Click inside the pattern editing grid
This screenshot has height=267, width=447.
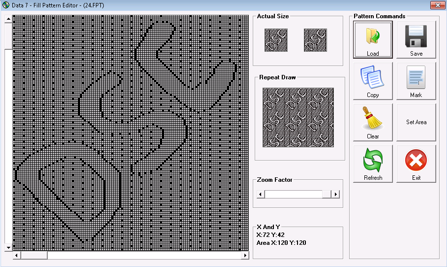click(131, 133)
